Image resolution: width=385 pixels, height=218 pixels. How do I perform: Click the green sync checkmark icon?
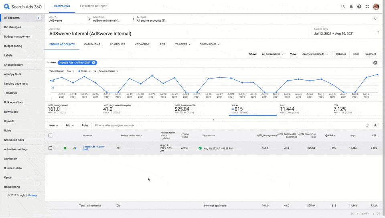tap(200, 148)
